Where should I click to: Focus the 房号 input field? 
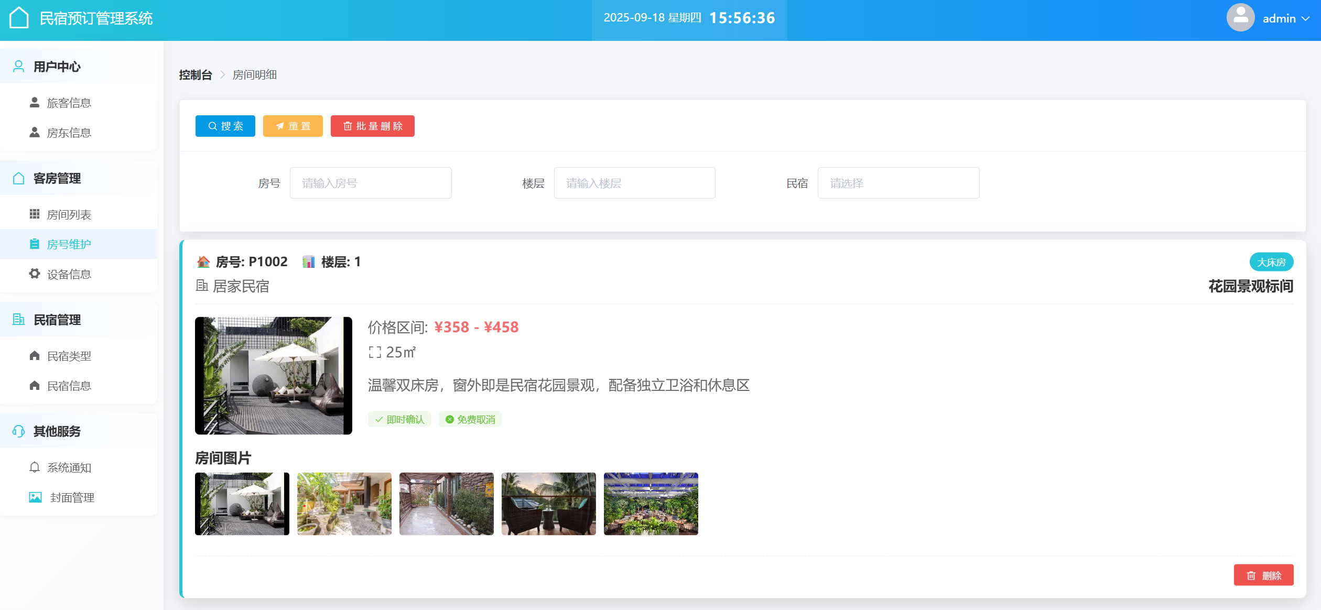coord(371,183)
